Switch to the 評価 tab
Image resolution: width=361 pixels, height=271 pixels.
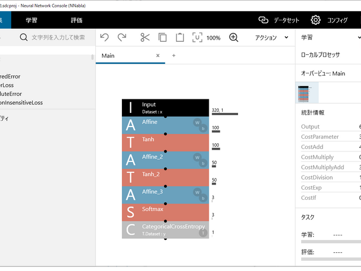coord(76,20)
